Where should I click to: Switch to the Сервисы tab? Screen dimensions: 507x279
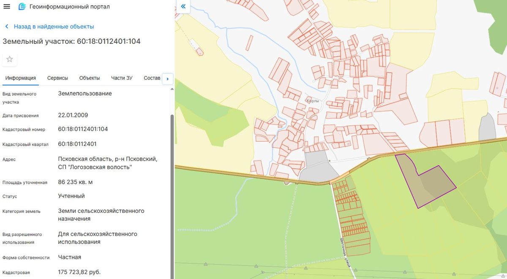tap(57, 78)
